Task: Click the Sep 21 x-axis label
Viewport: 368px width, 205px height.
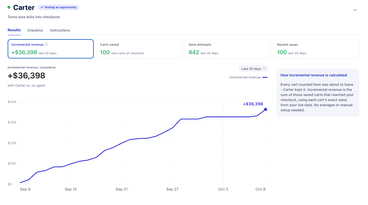Action: (x=122, y=189)
